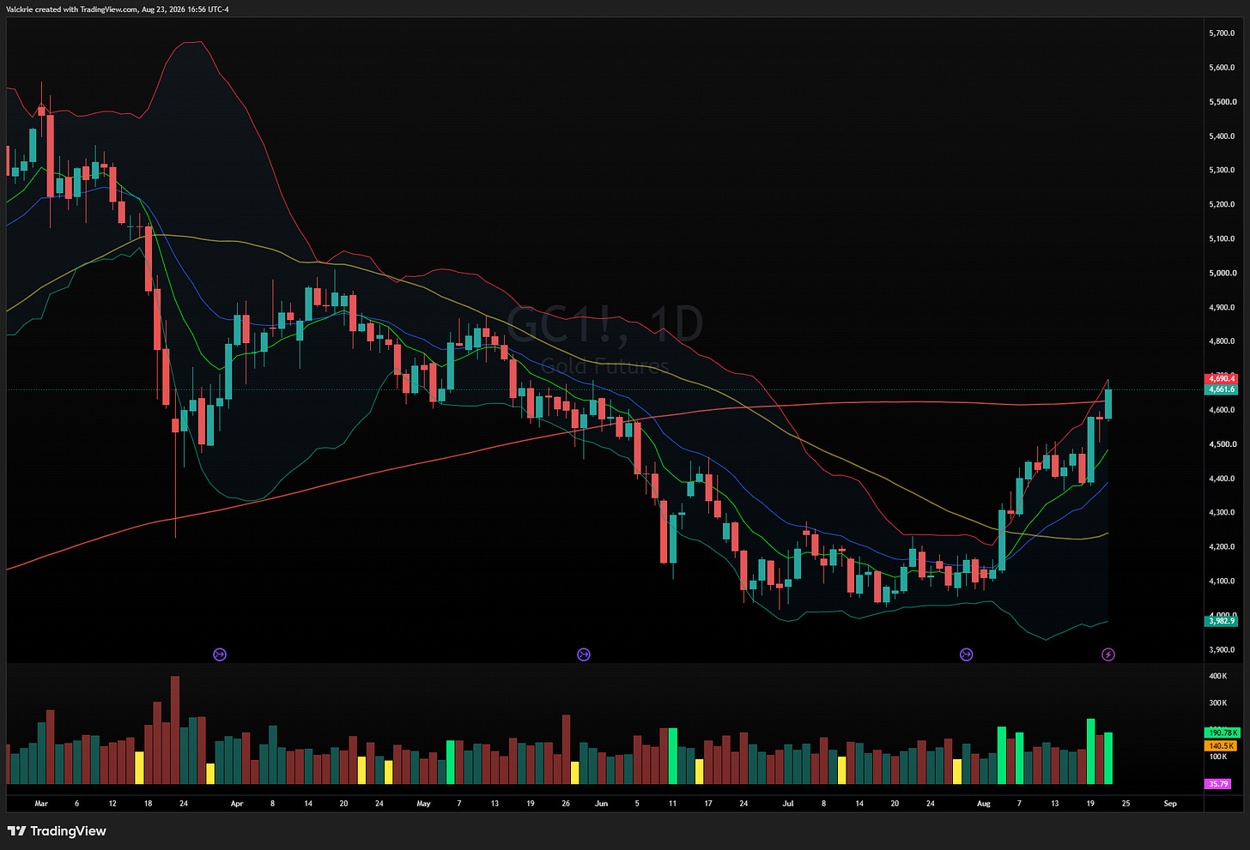This screenshot has width=1250, height=850.
Task: Click the lightning bolt event marker near Aug 19
Action: coord(1108,654)
